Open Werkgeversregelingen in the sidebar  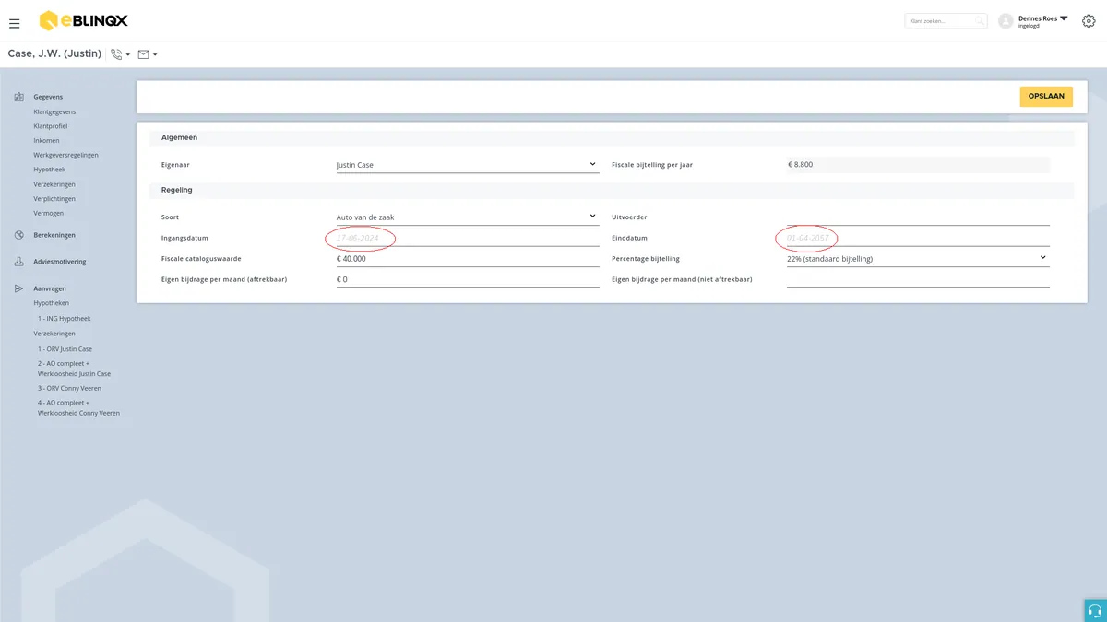[x=65, y=155]
